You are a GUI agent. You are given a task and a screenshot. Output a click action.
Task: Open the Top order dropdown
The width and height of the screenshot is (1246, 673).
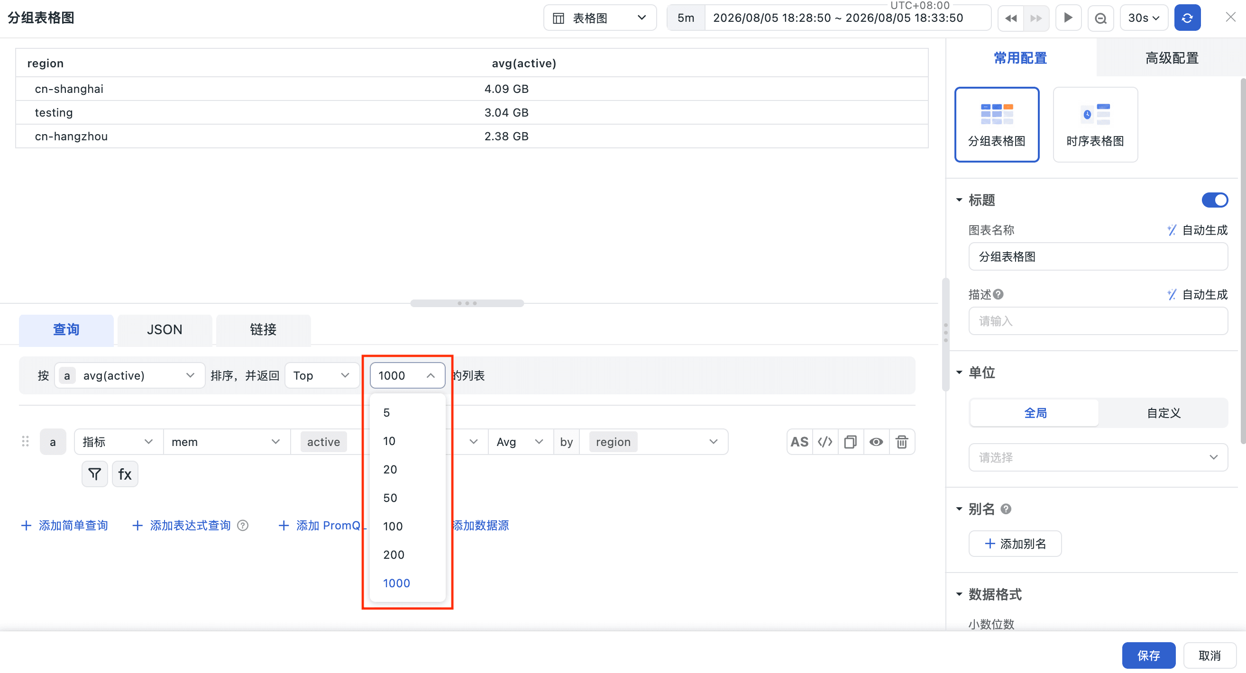point(322,375)
